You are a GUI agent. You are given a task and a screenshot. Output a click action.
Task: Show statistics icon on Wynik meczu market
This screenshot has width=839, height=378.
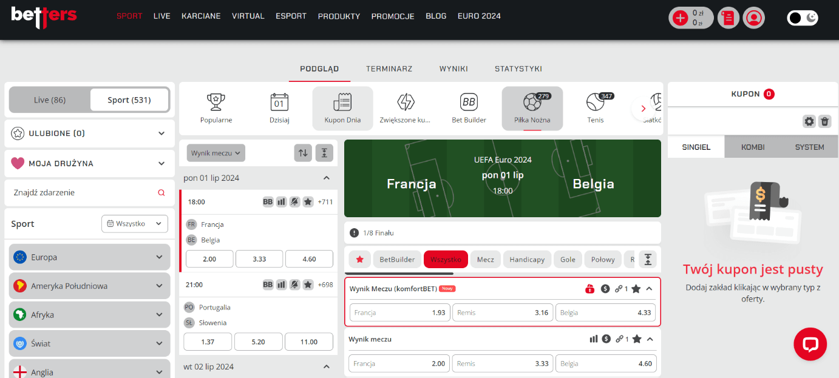(594, 339)
